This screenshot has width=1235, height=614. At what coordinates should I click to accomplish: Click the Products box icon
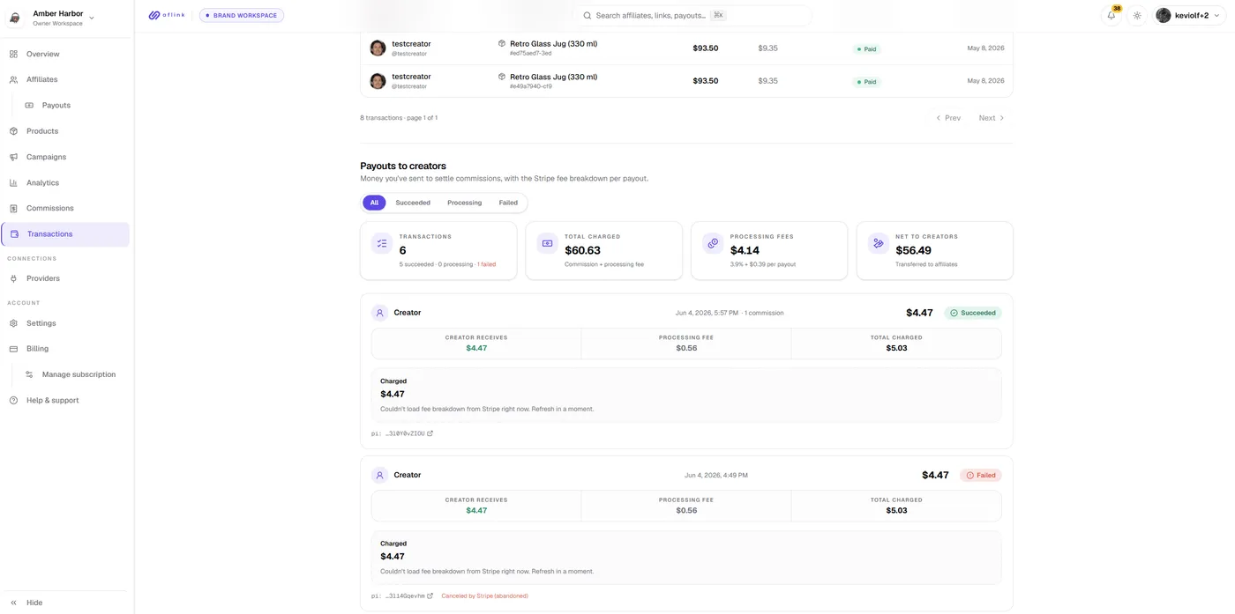pos(13,131)
